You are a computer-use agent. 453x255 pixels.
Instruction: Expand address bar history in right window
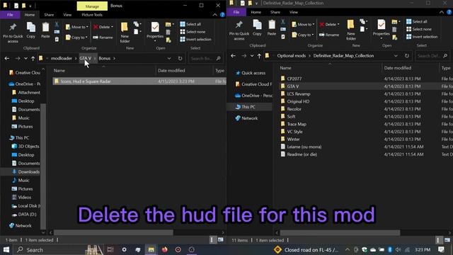pos(396,56)
